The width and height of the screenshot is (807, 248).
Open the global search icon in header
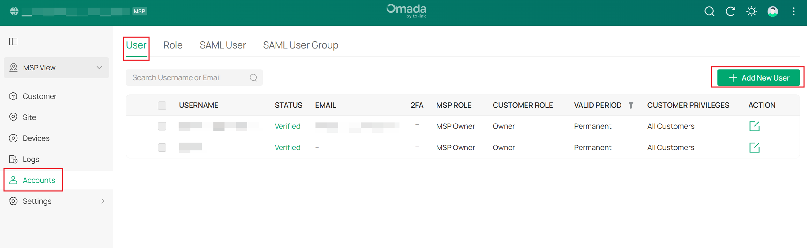point(709,12)
